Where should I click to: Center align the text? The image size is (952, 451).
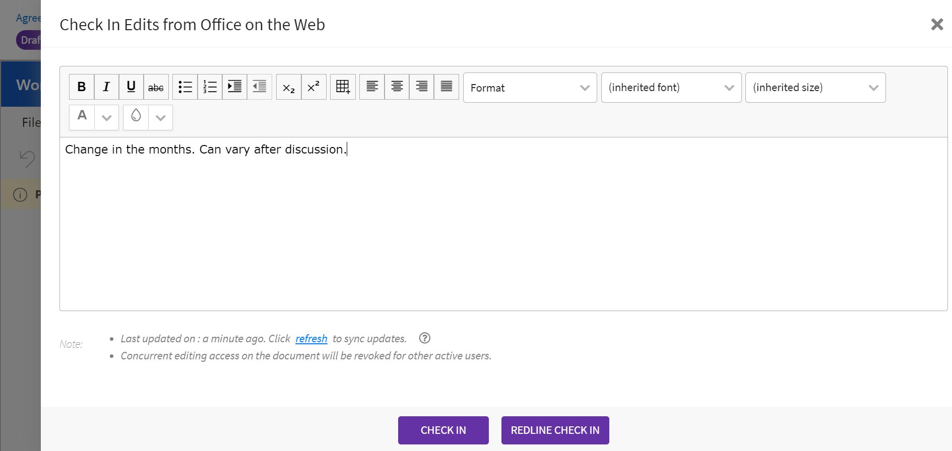click(397, 87)
